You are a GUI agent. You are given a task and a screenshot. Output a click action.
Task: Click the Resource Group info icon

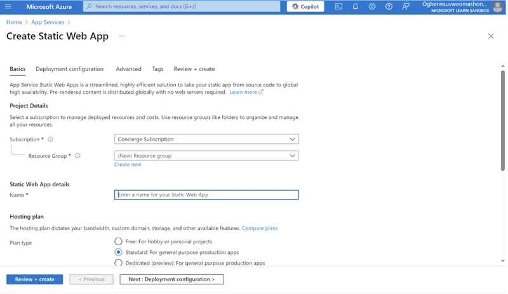tap(77, 156)
